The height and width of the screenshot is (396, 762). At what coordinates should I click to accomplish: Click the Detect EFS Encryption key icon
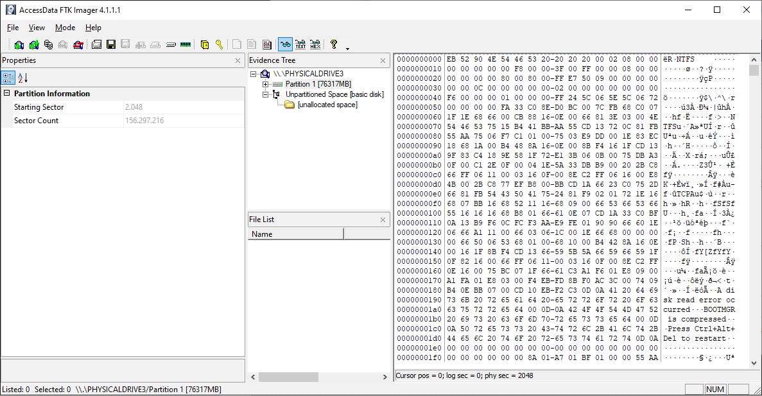click(219, 45)
